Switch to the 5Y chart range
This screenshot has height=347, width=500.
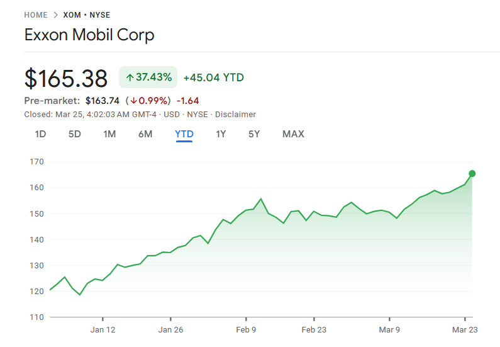pos(254,134)
